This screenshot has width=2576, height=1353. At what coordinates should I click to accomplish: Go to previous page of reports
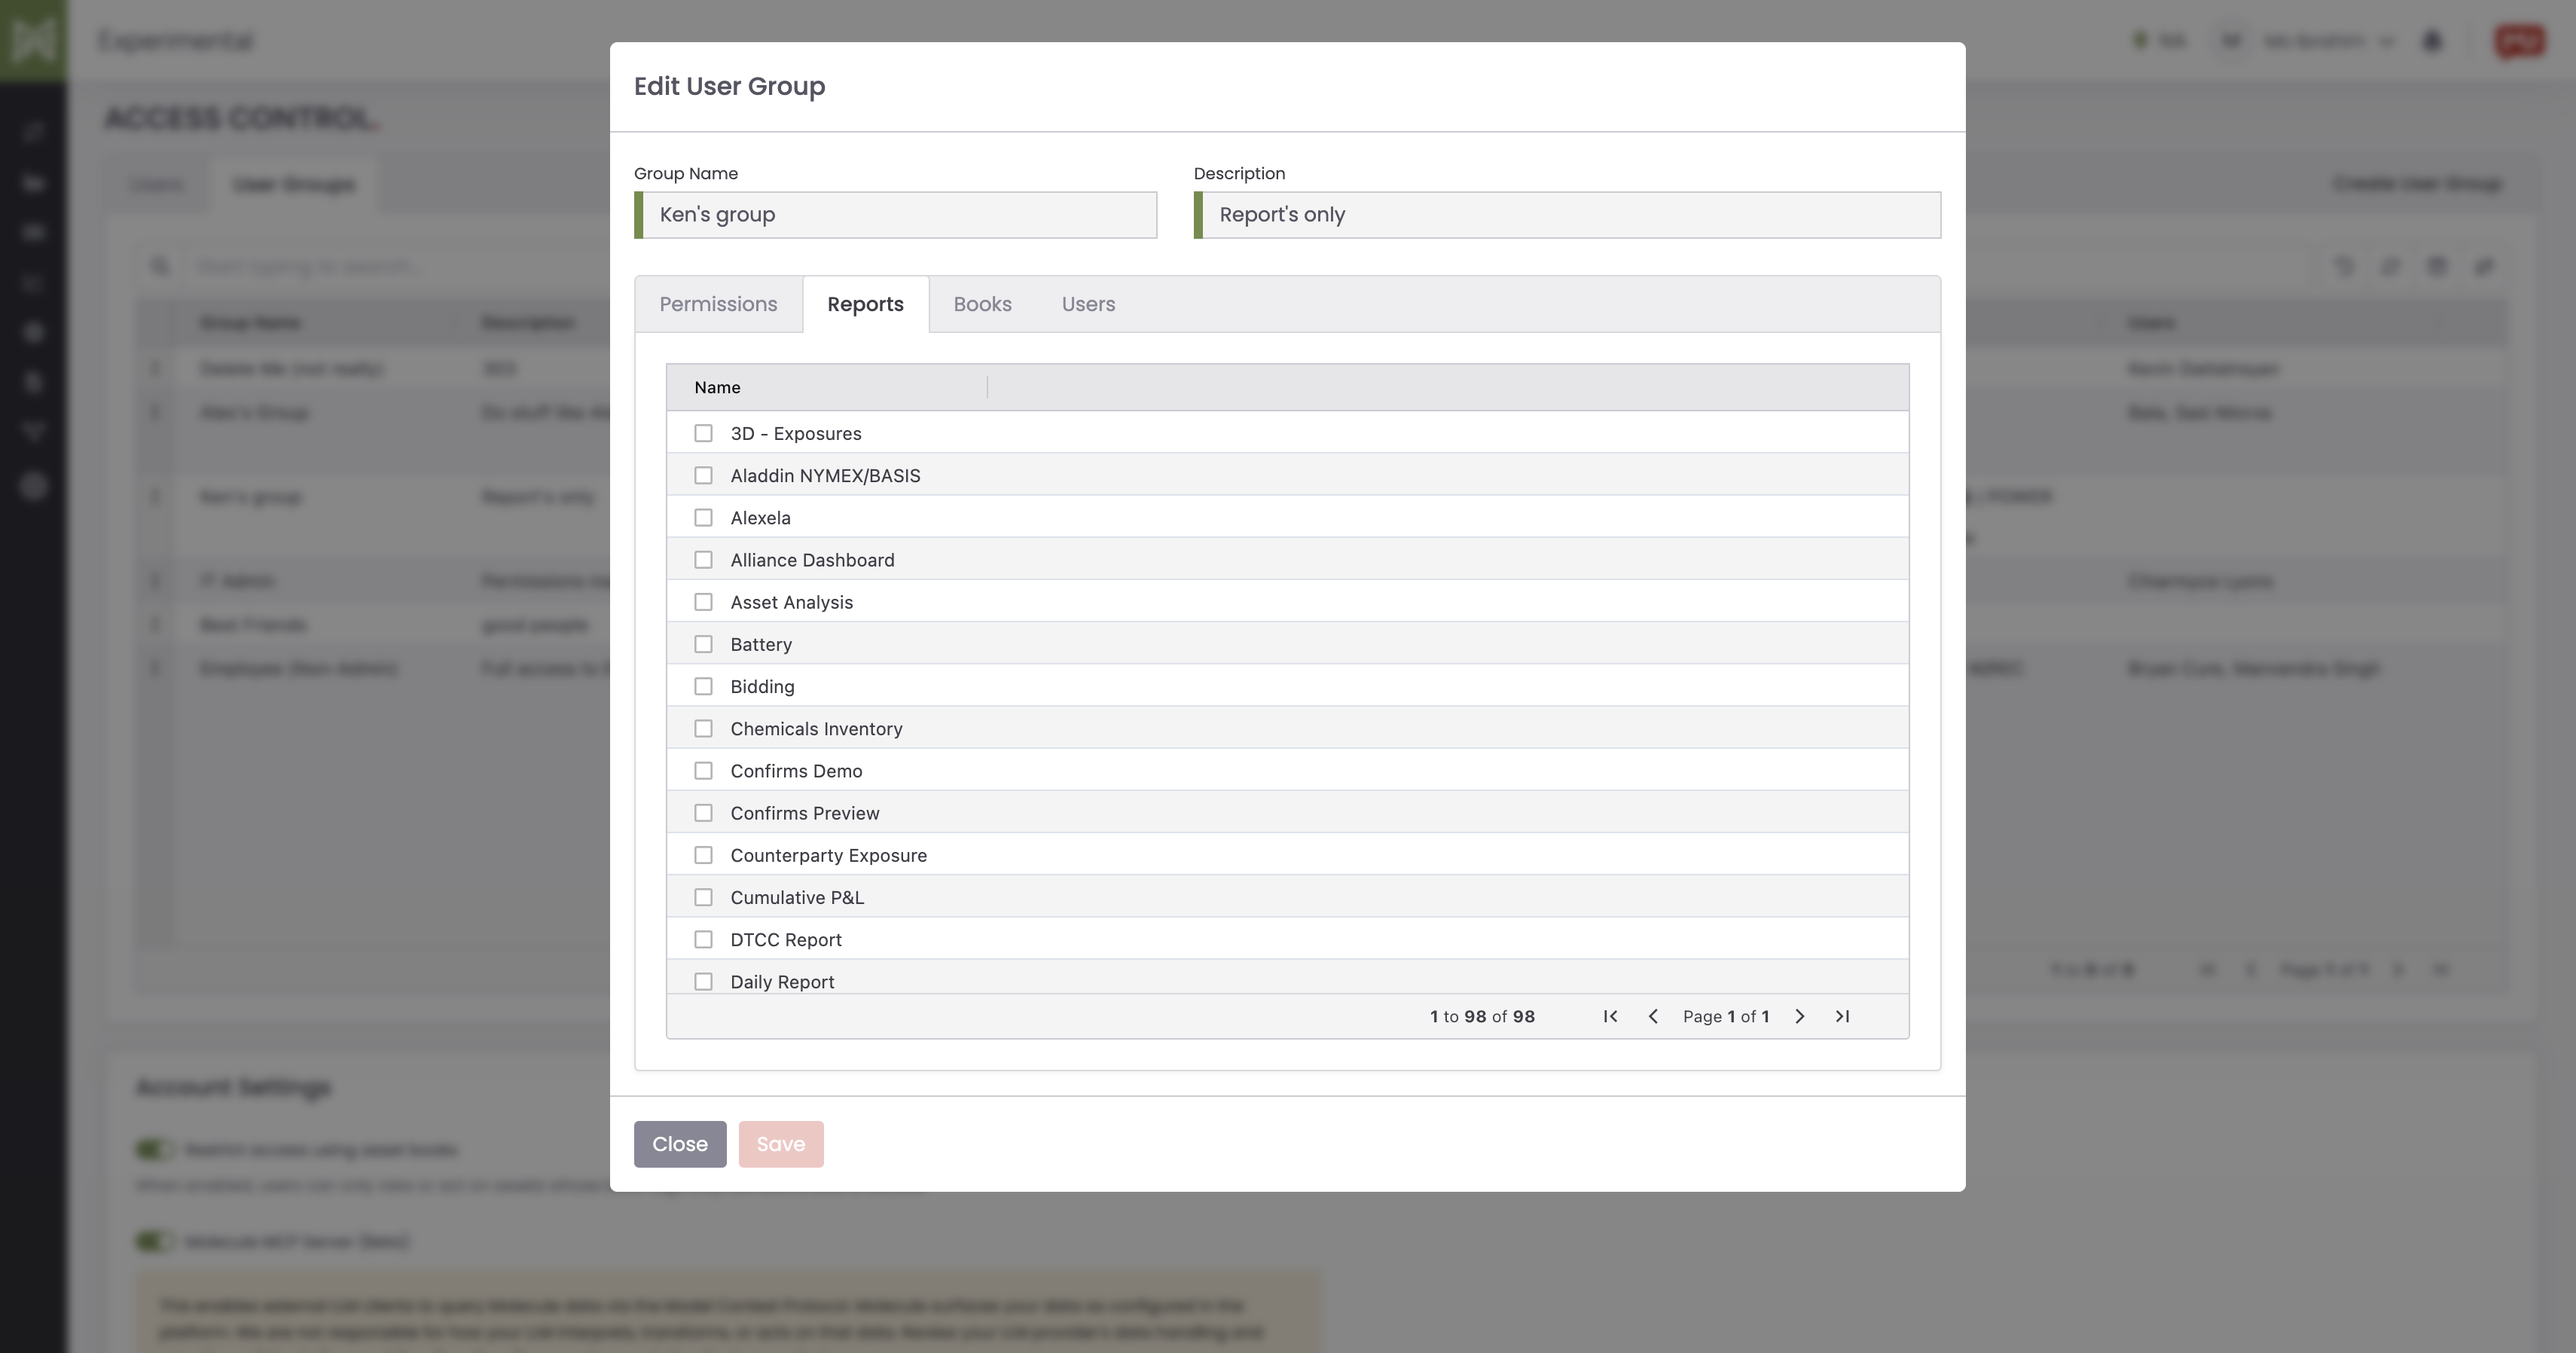1653,1016
